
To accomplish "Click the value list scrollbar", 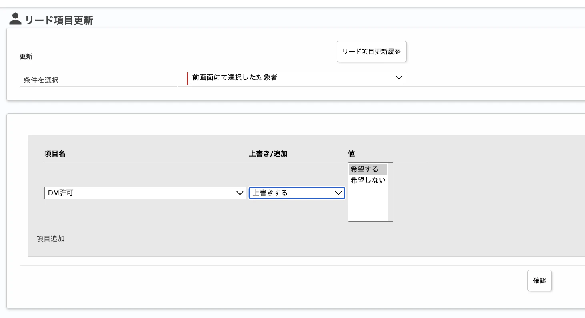I will [390, 192].
